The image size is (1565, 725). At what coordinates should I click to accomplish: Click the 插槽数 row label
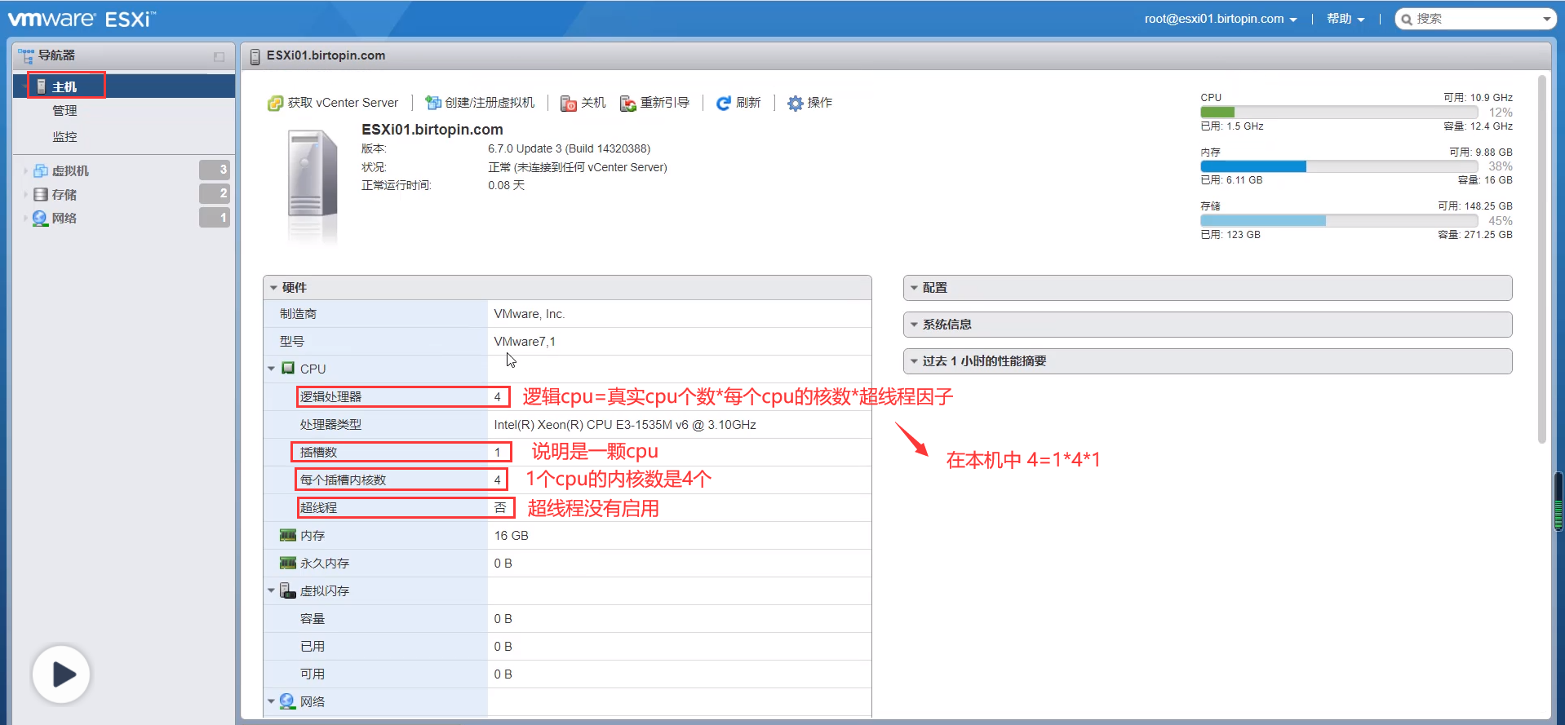pyautogui.click(x=318, y=453)
